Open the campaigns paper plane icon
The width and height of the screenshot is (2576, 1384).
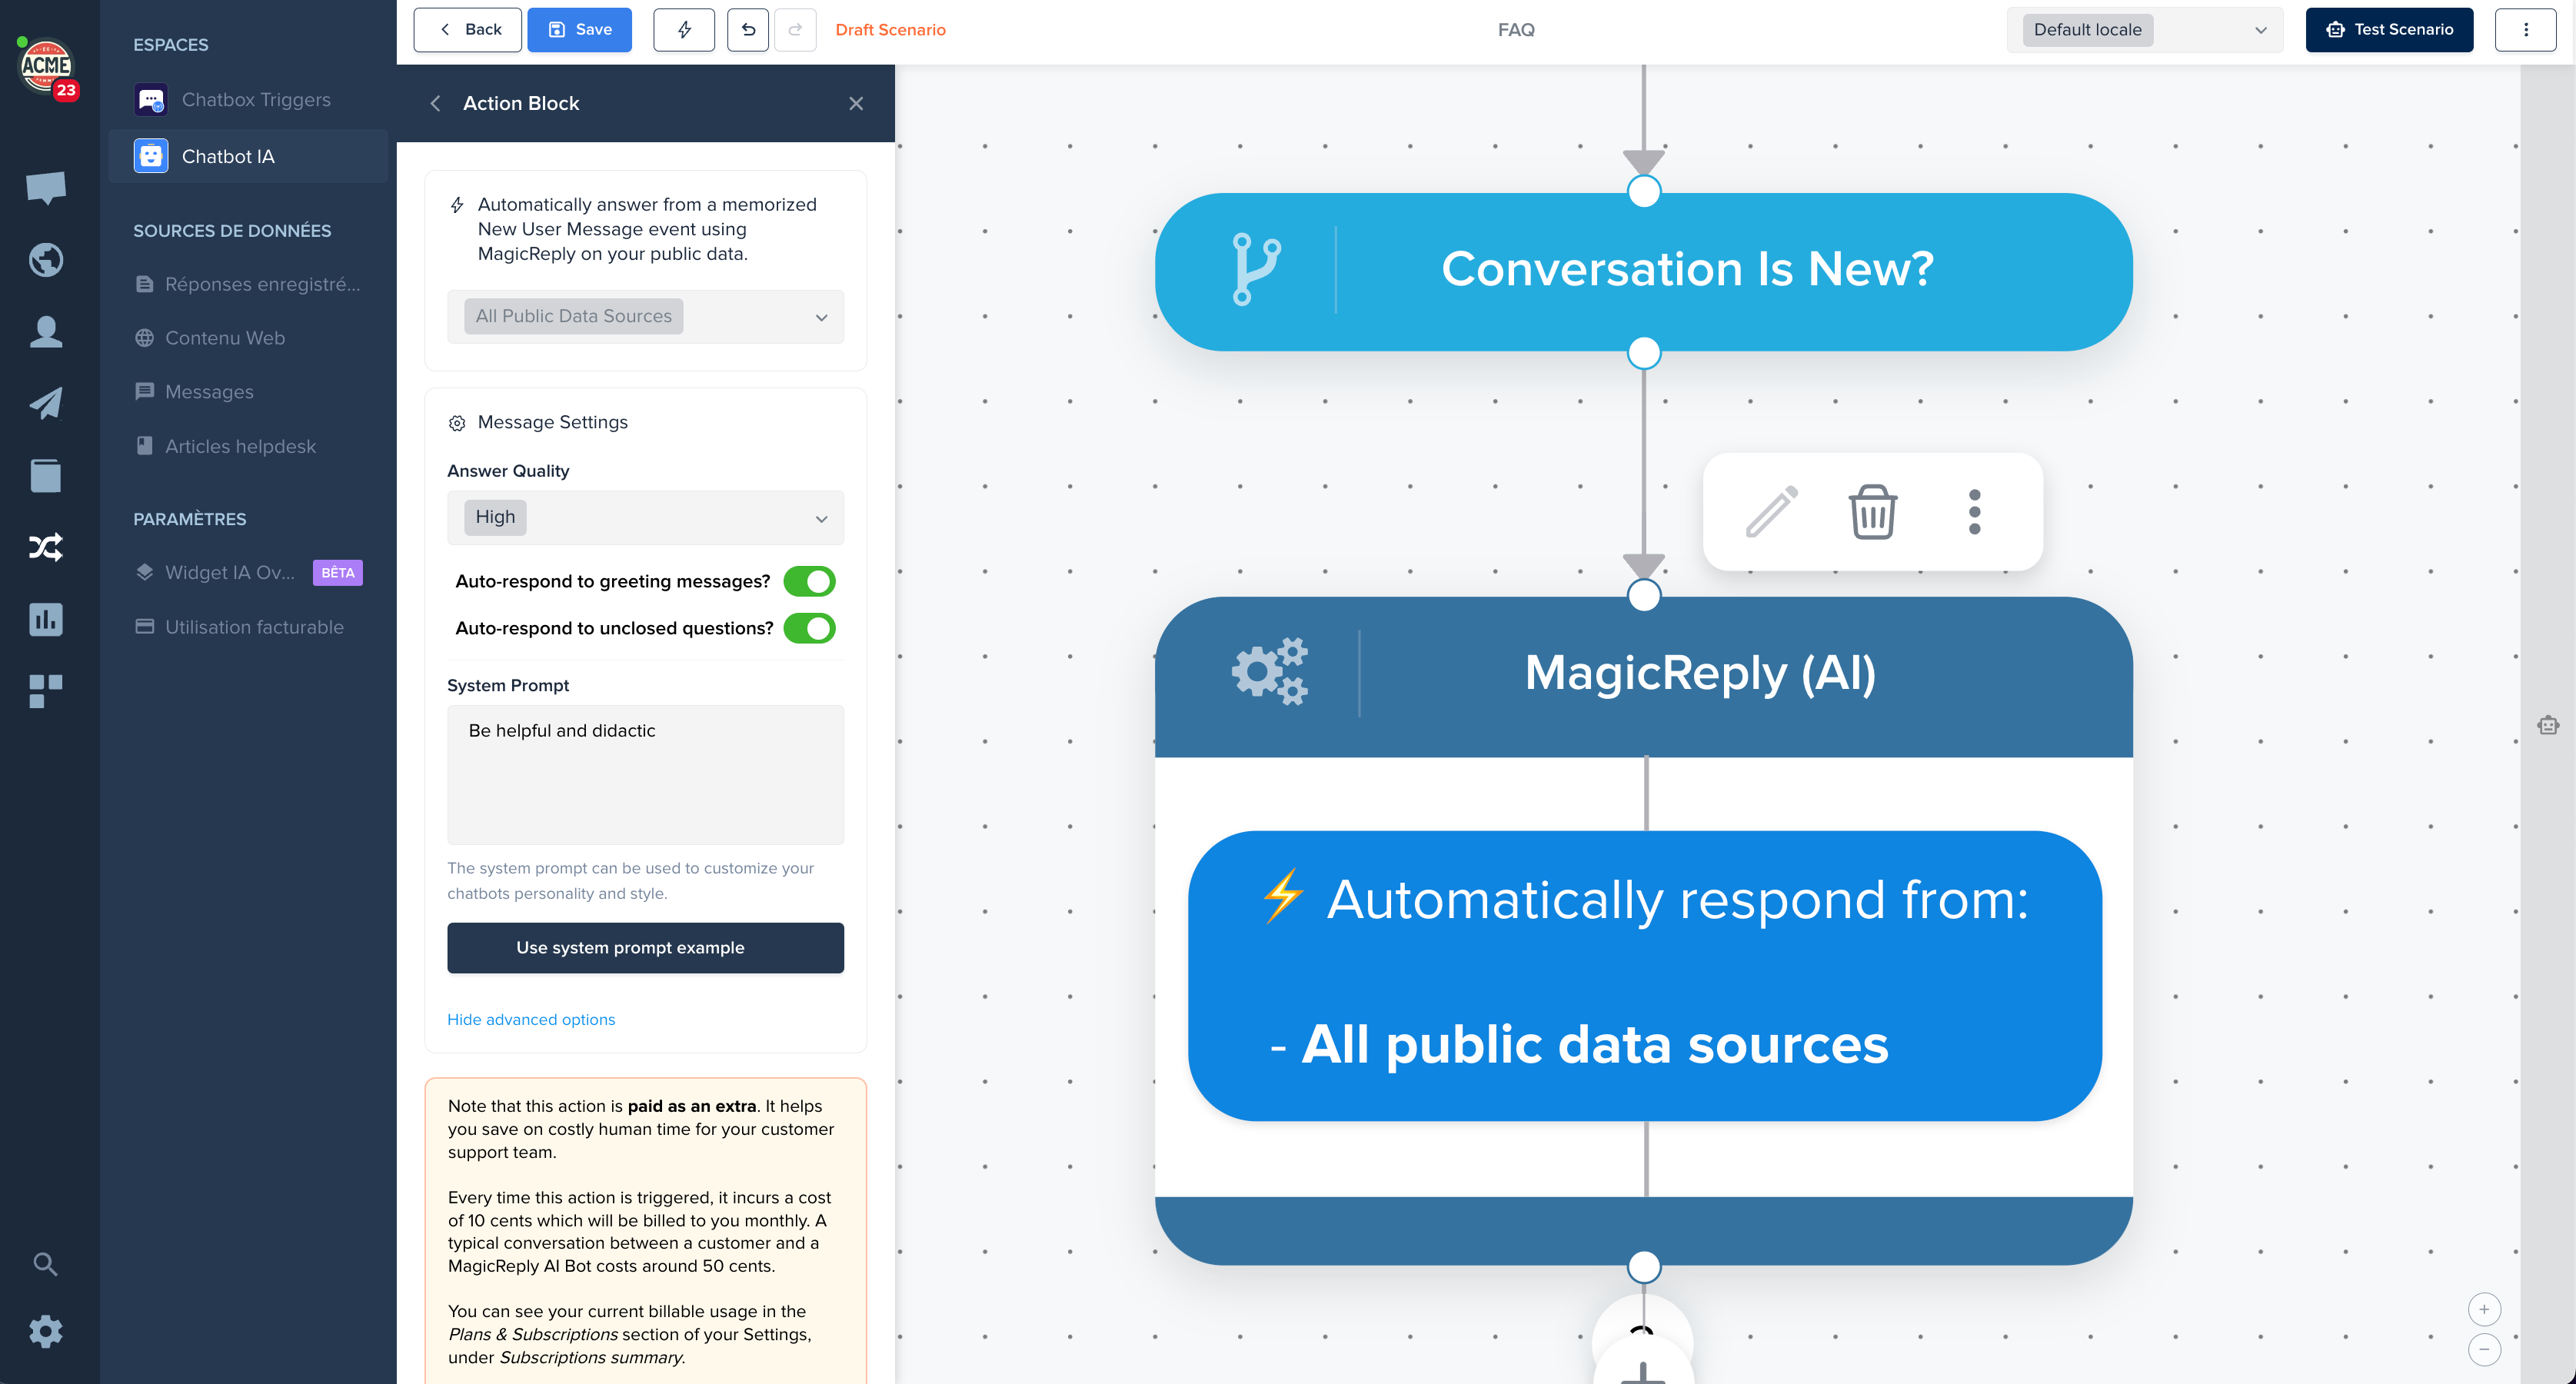(x=46, y=403)
